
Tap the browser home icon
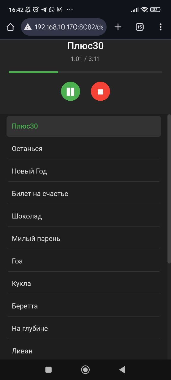(x=10, y=27)
